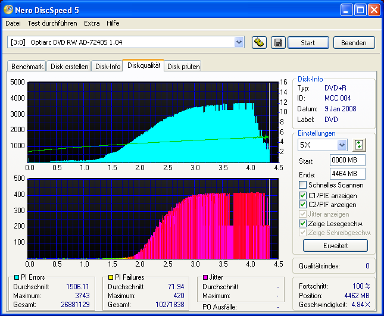The height and width of the screenshot is (316, 384).
Task: Click the green refresh icon beside speed
Action: pos(359,145)
